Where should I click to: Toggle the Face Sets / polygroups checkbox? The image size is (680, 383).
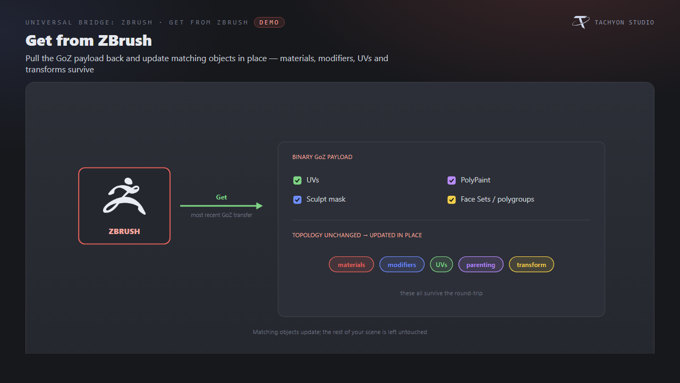click(452, 199)
